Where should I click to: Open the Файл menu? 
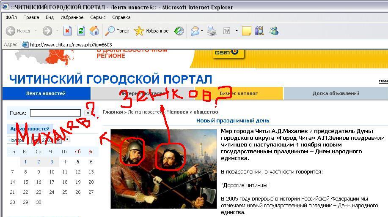(11, 17)
